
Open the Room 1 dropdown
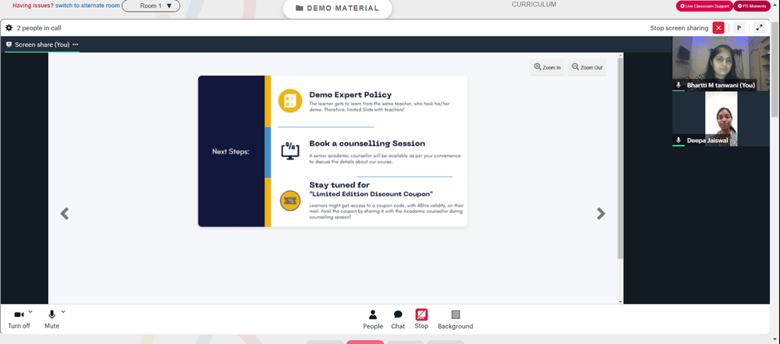[x=151, y=6]
